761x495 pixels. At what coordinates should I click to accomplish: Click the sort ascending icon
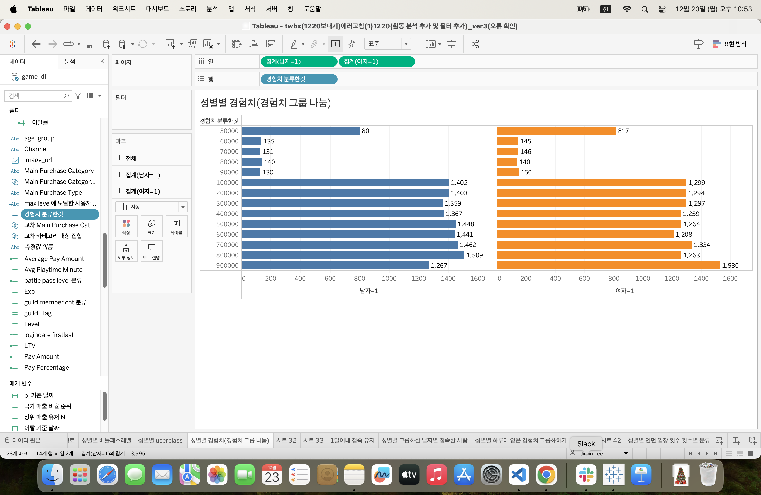(x=254, y=44)
